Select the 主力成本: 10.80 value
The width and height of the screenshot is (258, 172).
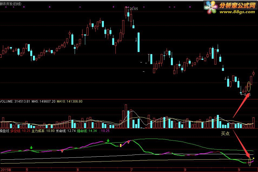[43, 131]
